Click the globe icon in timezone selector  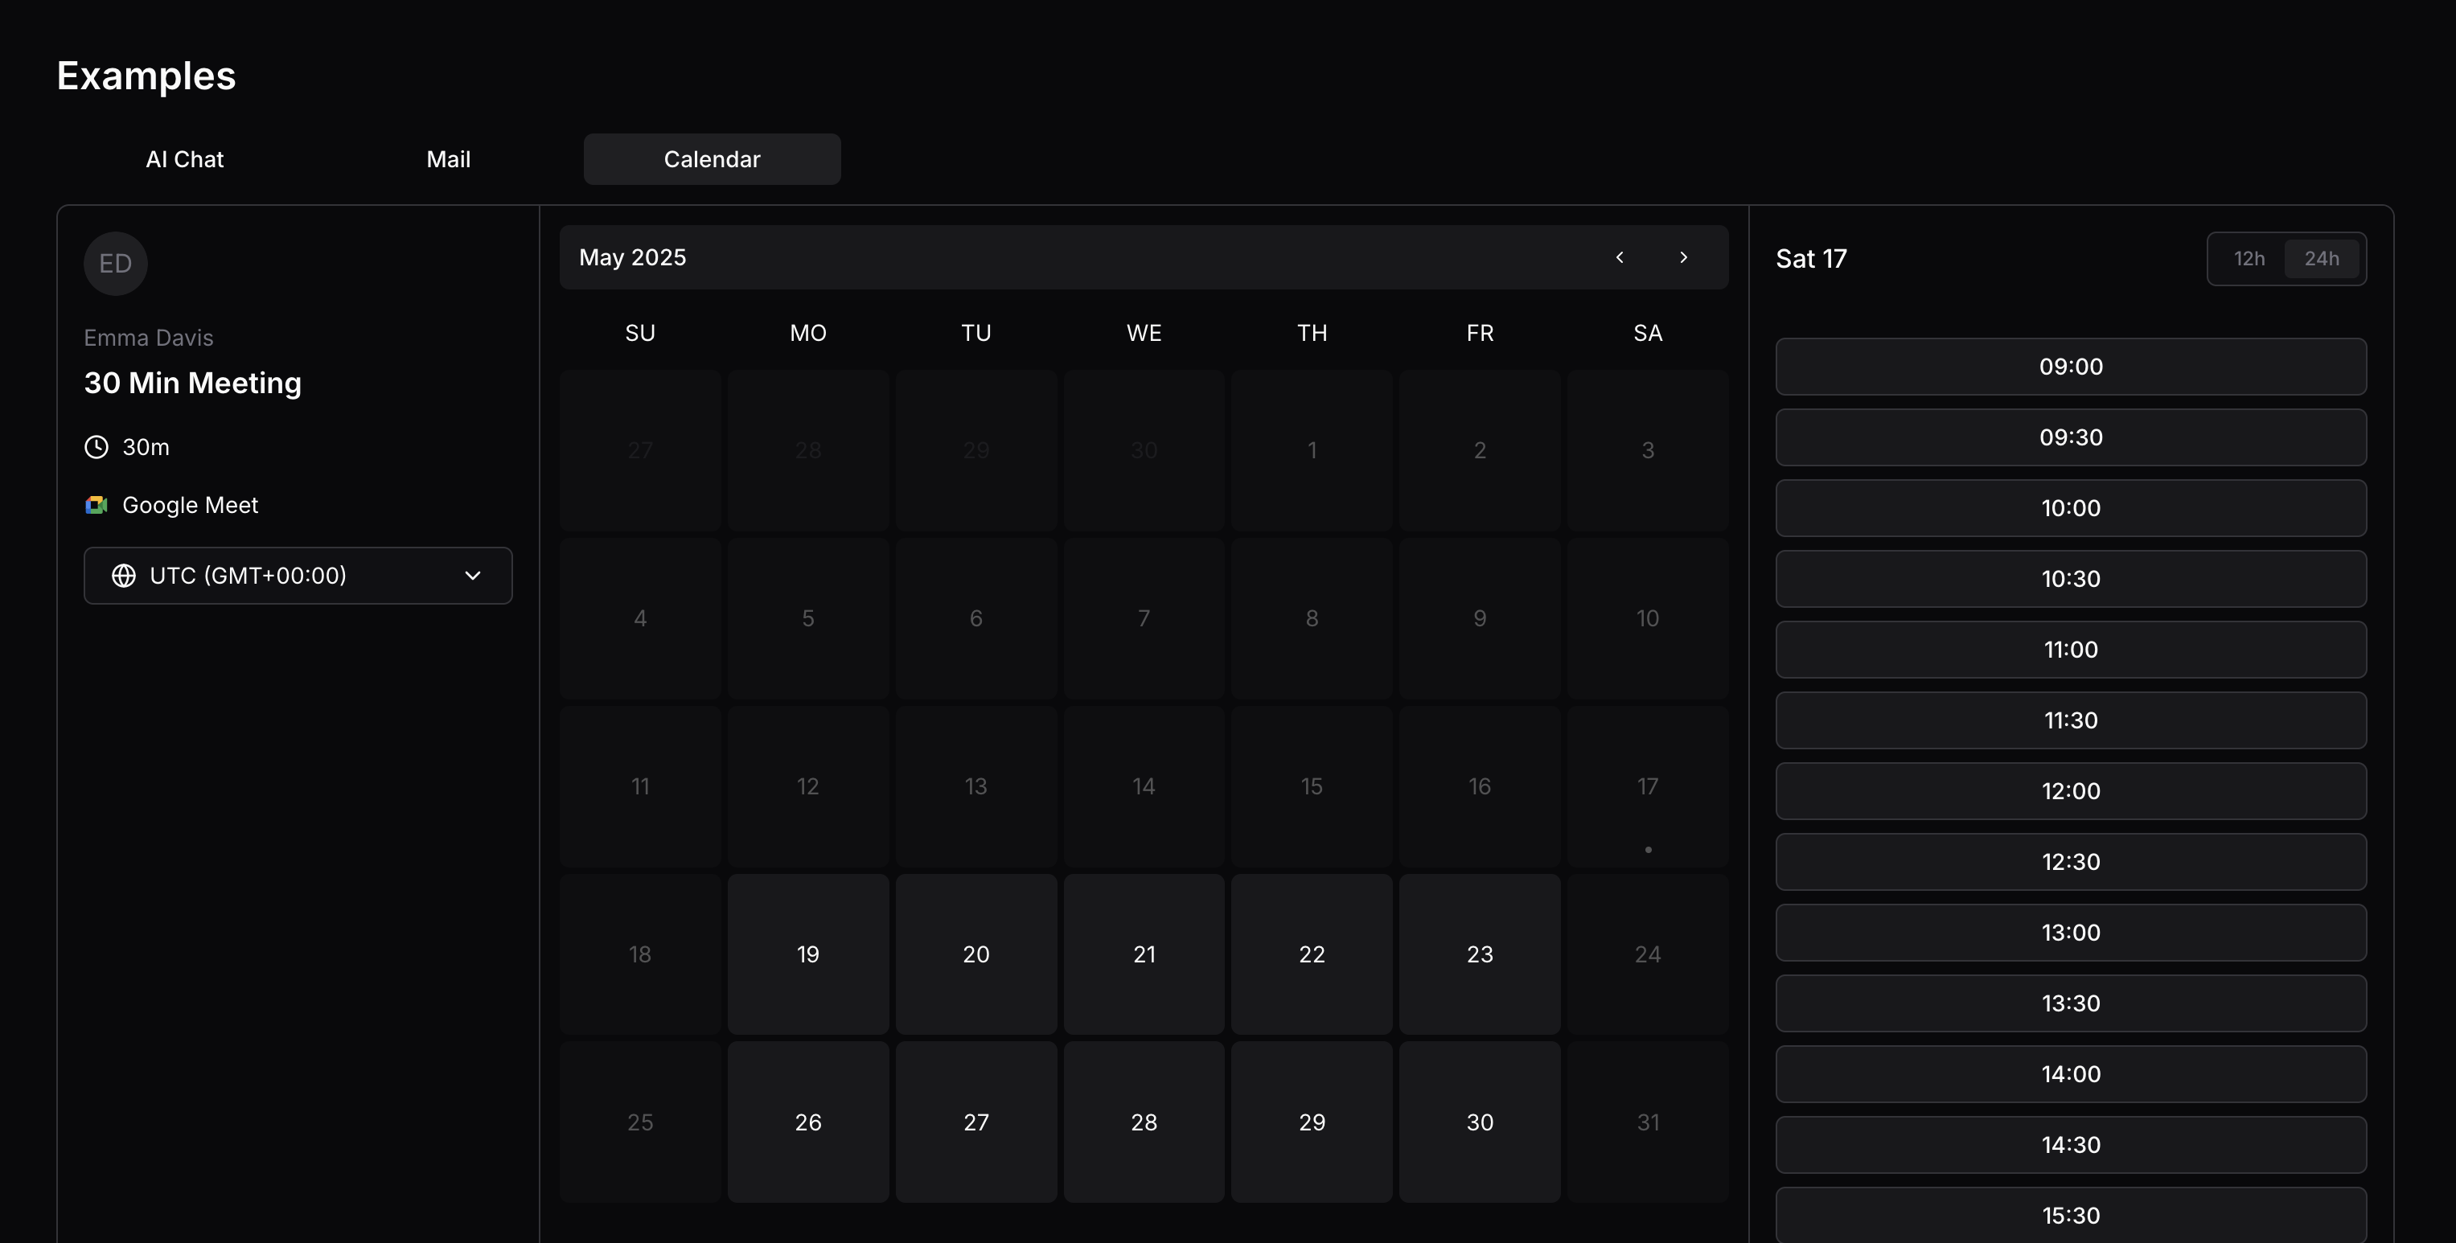point(124,576)
